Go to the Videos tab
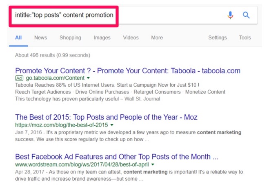The width and height of the screenshot is (271, 186). coord(131,37)
